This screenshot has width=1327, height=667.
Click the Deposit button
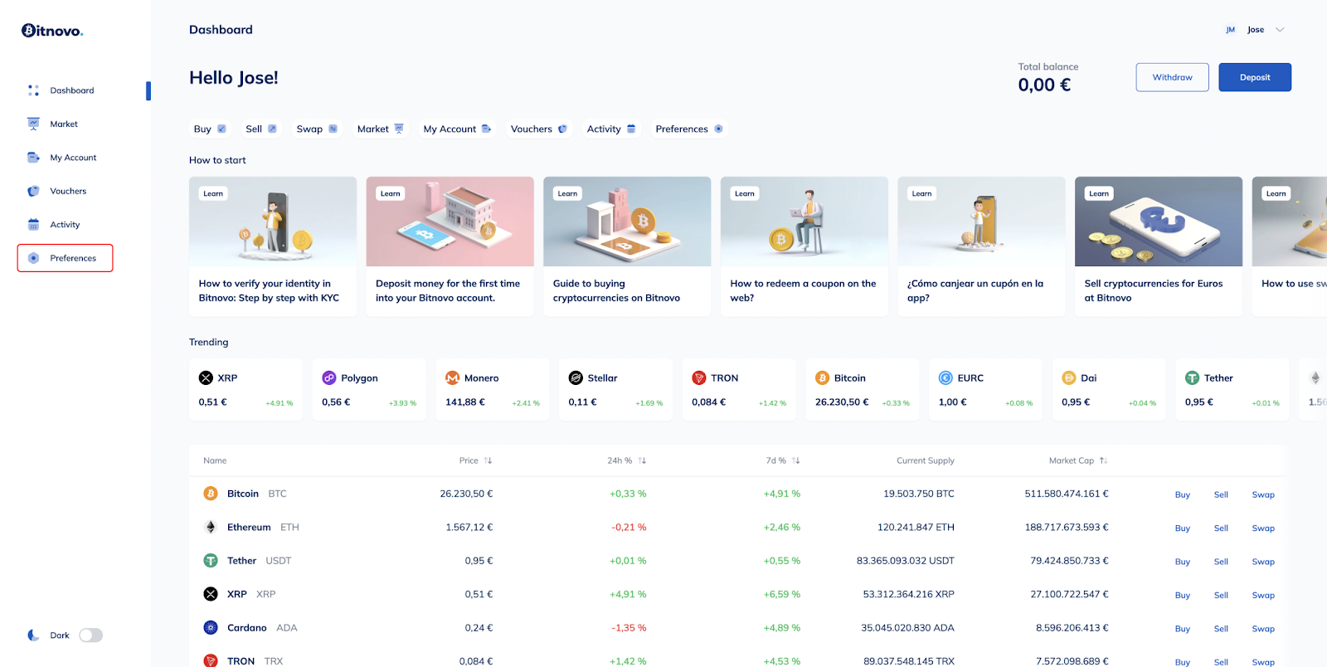click(1255, 77)
